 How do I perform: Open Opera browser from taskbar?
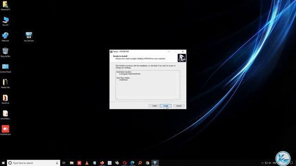[124, 163]
